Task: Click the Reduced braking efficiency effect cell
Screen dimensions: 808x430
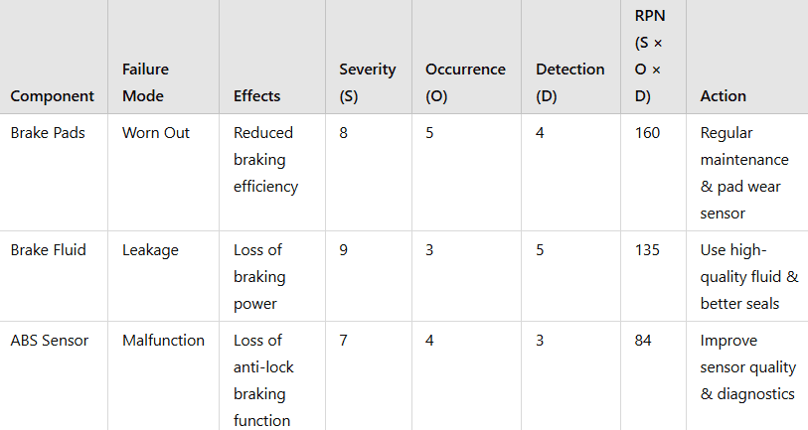Action: point(265,159)
